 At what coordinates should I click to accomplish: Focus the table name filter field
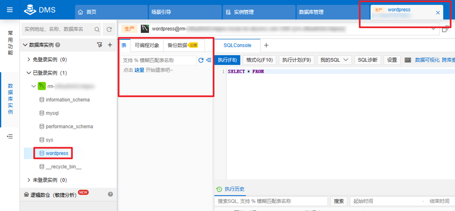[x=158, y=60]
